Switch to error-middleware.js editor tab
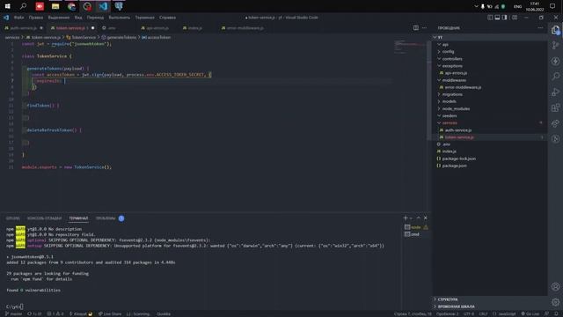The image size is (563, 317). [x=245, y=27]
